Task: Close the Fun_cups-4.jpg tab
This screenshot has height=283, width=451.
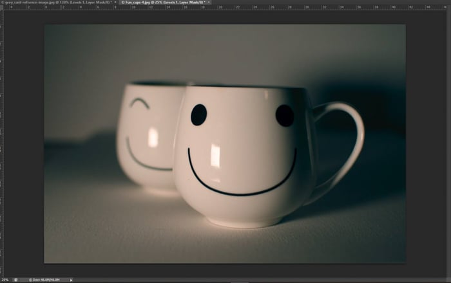Action: (209, 3)
